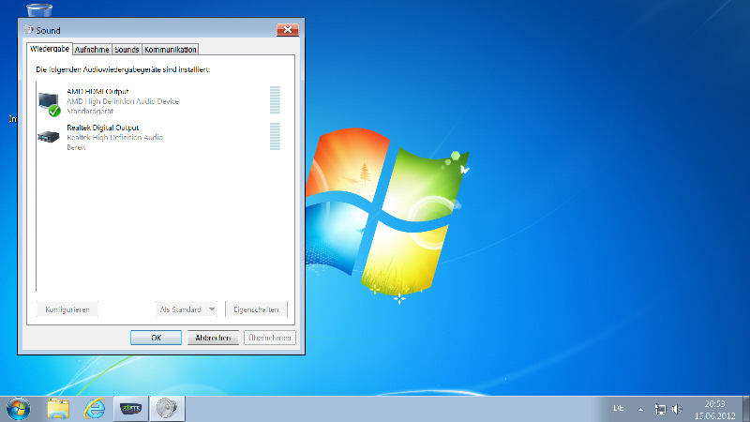750x422 pixels.
Task: Open Eigenschaften for the device
Action: 256,309
